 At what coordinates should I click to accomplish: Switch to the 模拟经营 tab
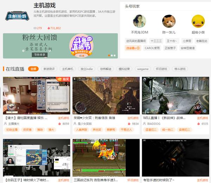click(x=124, y=69)
